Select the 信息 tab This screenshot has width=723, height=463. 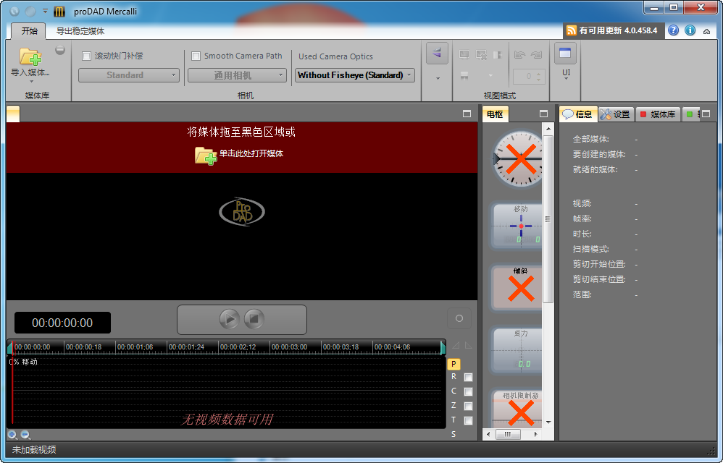pos(578,114)
